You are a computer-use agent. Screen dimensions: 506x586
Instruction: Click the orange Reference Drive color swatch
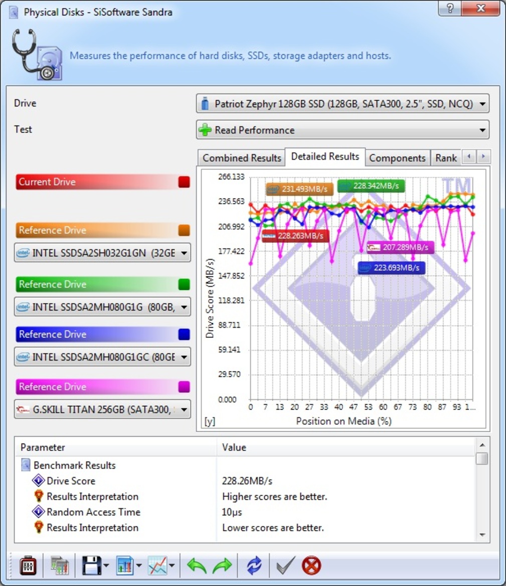pyautogui.click(x=184, y=230)
